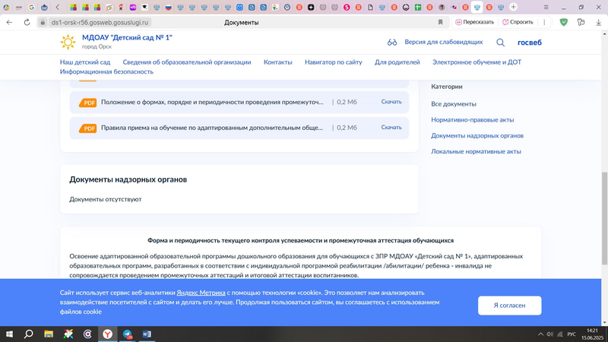
Task: Switch to the black plus-icon tab
Action: point(311,7)
